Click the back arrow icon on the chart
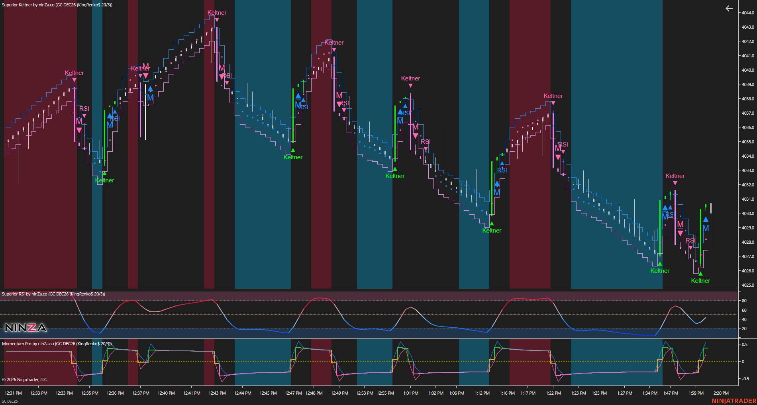 pyautogui.click(x=729, y=8)
